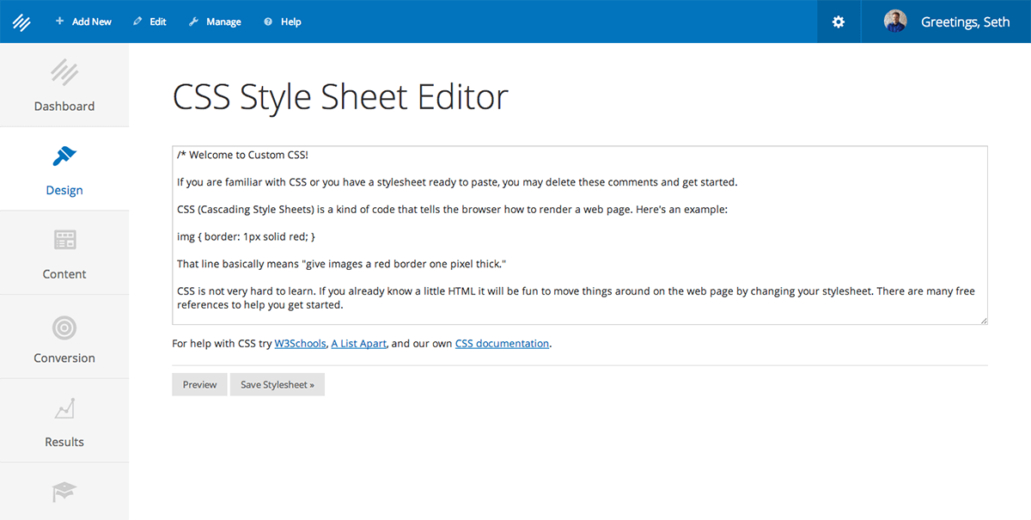Click the striped logo icon in top bar
The width and height of the screenshot is (1031, 520).
tap(21, 21)
